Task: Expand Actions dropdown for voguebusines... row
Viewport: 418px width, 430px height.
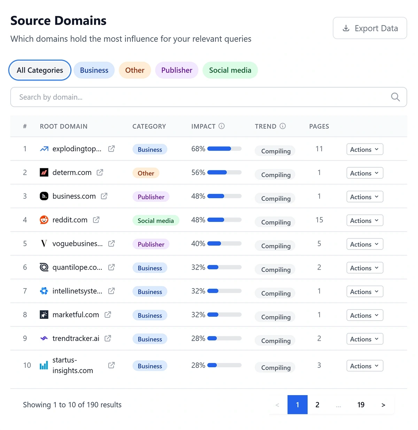Action: point(365,244)
